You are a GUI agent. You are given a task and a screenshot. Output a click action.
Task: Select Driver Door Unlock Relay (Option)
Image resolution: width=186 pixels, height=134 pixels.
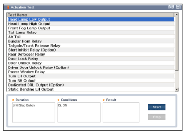point(91,67)
